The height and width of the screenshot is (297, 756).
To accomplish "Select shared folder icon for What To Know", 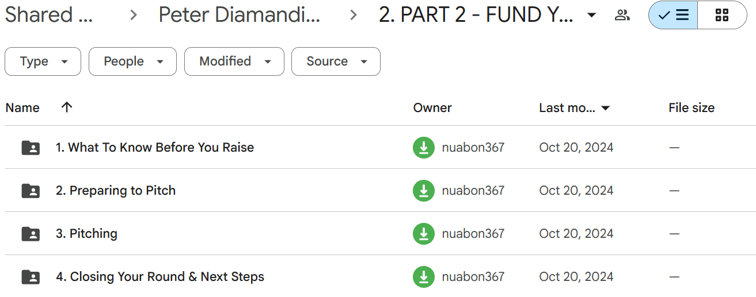I will (31, 148).
